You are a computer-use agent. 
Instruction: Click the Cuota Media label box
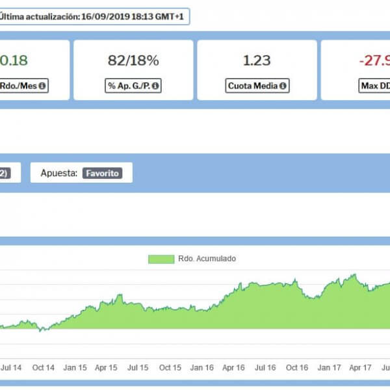(x=257, y=86)
